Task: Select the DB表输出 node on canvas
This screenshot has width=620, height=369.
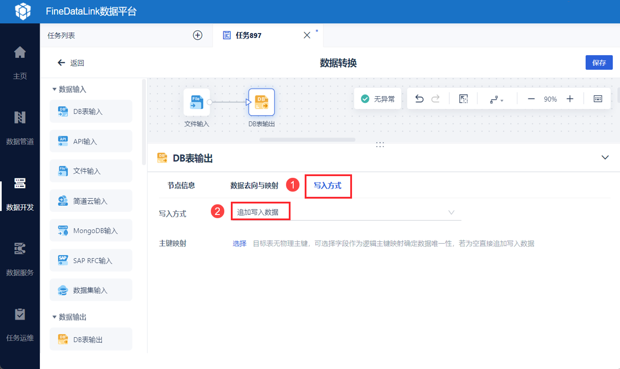Action: point(261,102)
